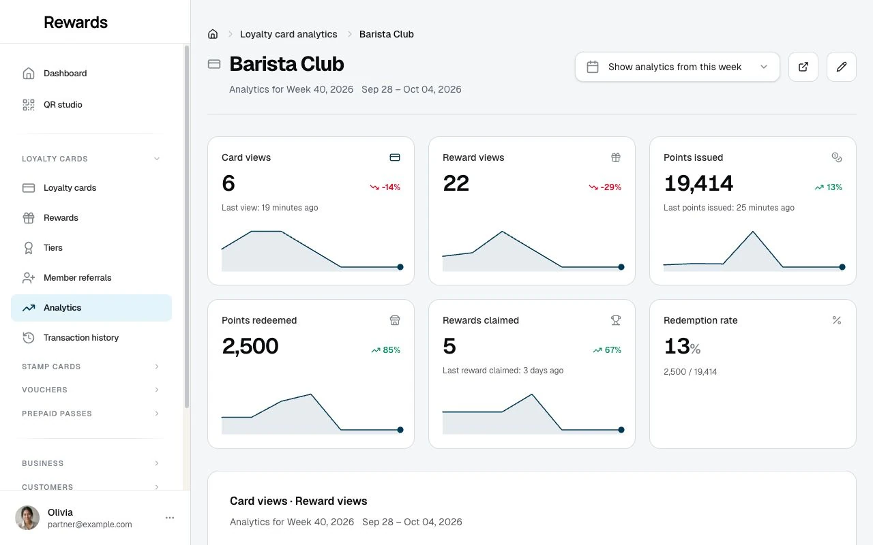The width and height of the screenshot is (873, 545).
Task: Click the Rewards logo title
Action: (x=76, y=22)
